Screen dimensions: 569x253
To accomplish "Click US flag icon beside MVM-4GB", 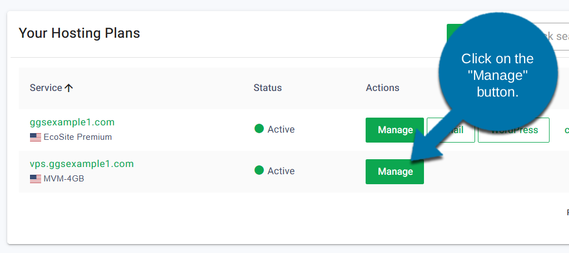I will [36, 179].
